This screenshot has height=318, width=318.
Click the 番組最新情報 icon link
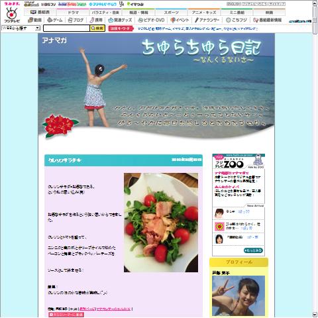pyautogui.click(x=268, y=20)
